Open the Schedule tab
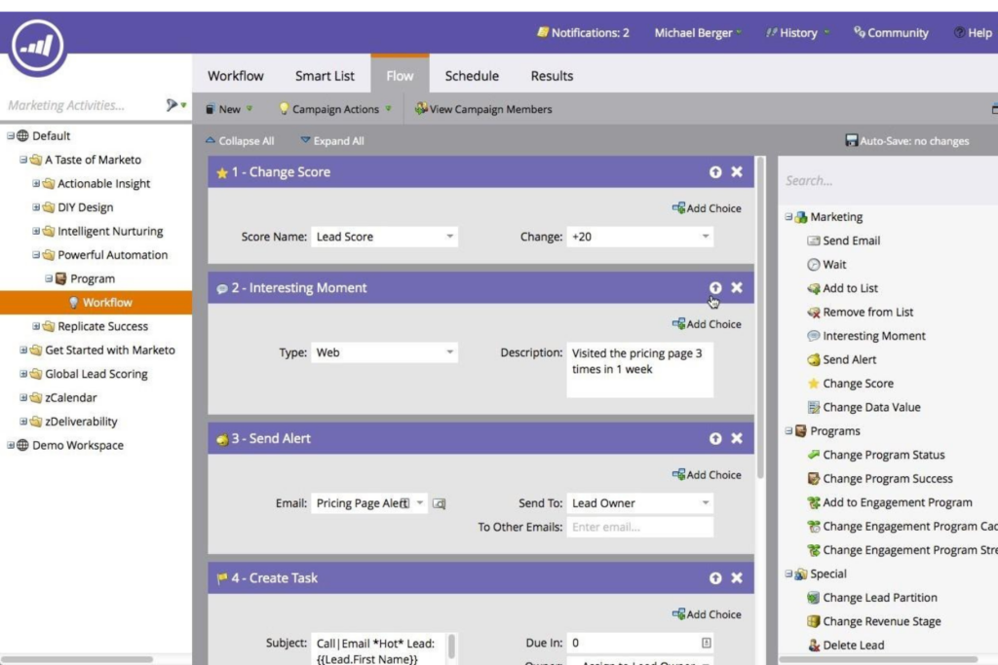Image resolution: width=998 pixels, height=665 pixels. coord(472,76)
